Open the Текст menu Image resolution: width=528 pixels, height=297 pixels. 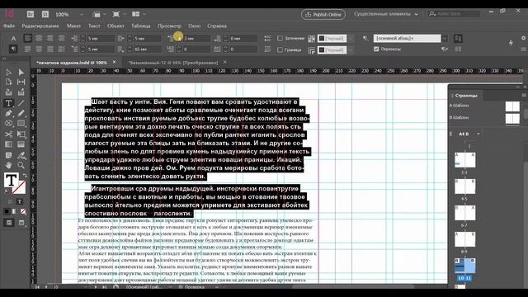(94, 26)
